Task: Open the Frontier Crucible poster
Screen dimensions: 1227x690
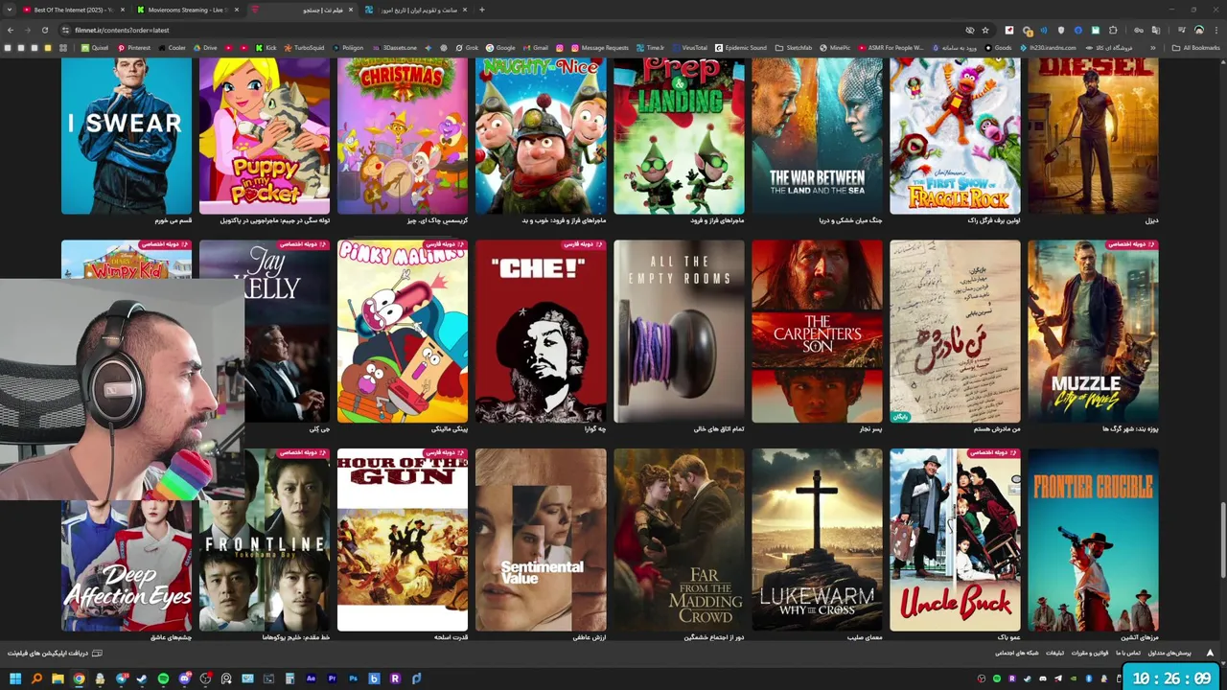Action: 1093,540
